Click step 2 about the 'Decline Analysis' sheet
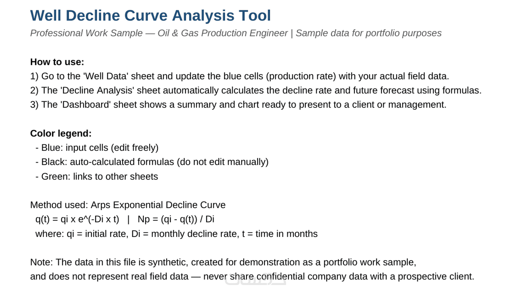 [256, 90]
